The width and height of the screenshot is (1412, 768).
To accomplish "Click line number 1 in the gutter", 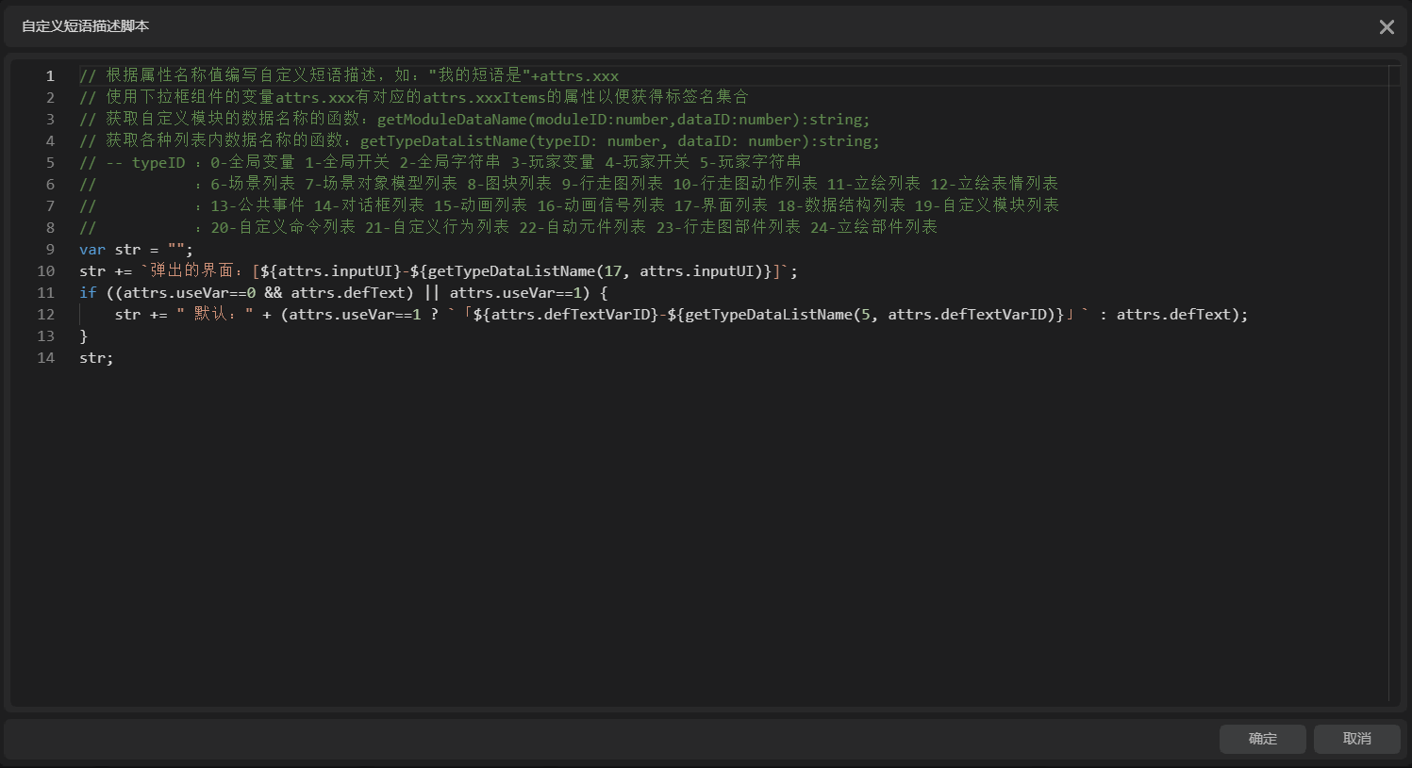I will [50, 75].
